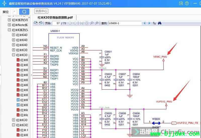Zoom out with the minus magnifier

coord(92,23)
